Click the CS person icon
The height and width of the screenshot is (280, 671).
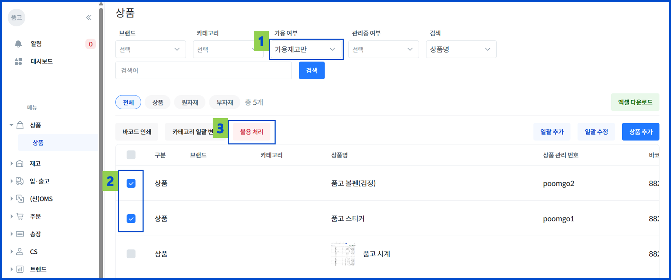20,252
